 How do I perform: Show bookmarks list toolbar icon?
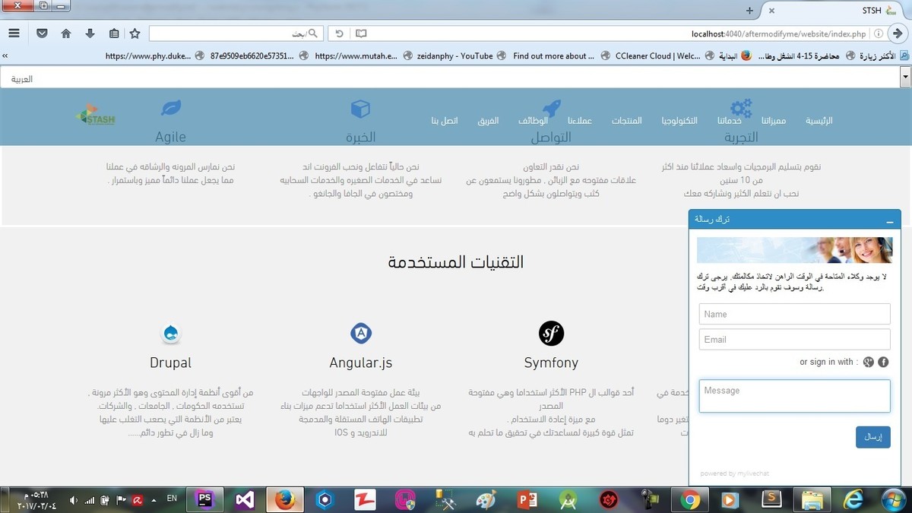(114, 33)
